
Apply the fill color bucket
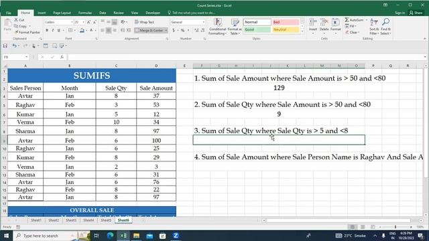[82, 30]
